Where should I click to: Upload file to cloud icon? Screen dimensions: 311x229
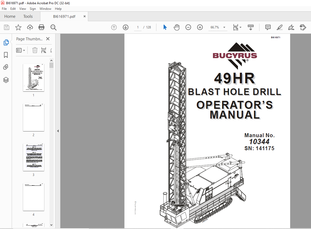(30, 27)
